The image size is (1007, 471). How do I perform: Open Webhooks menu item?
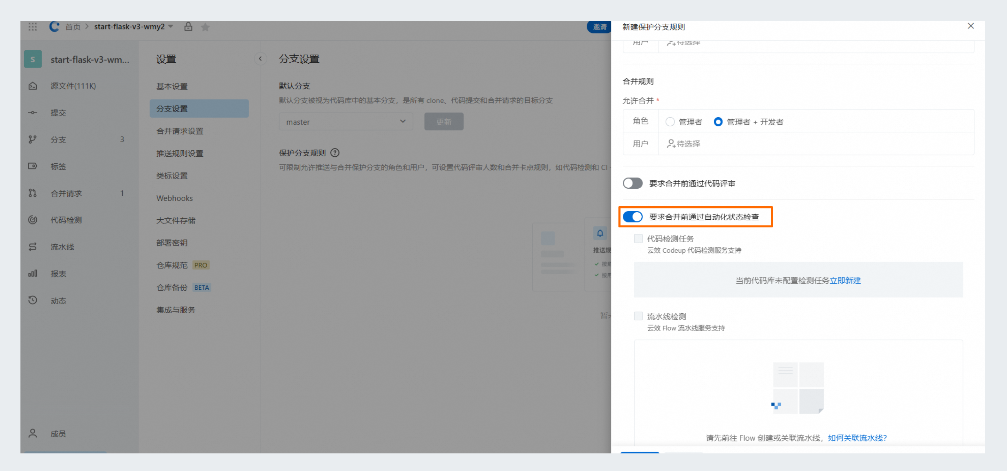pyautogui.click(x=199, y=198)
